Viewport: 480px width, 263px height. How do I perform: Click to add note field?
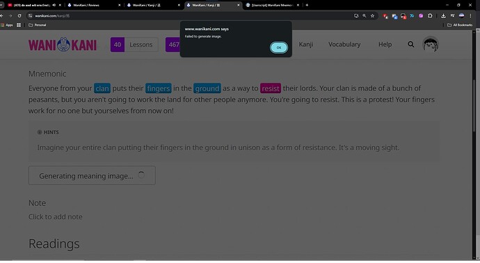[x=56, y=217]
